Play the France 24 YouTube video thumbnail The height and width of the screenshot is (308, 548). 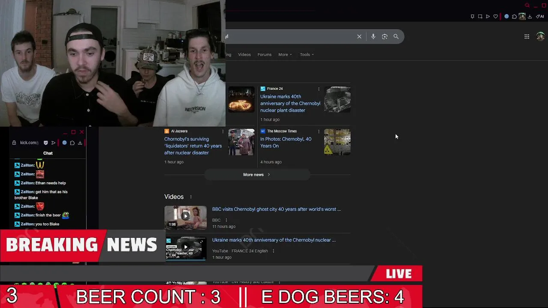coord(185,249)
